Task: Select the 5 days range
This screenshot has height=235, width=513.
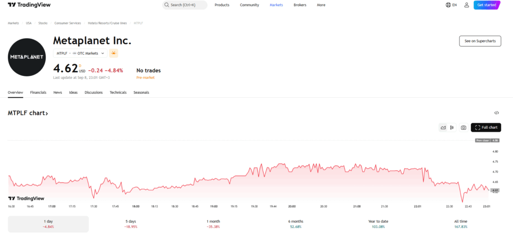Action: pyautogui.click(x=131, y=224)
